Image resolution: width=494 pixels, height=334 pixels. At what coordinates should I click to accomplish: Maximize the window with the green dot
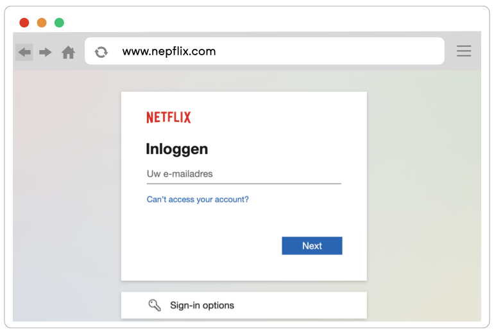(59, 22)
